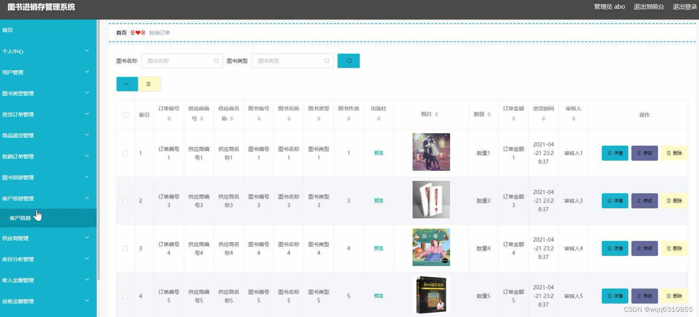The width and height of the screenshot is (699, 317).
Task: Open 首页 in the sidebar
Action: 48,30
